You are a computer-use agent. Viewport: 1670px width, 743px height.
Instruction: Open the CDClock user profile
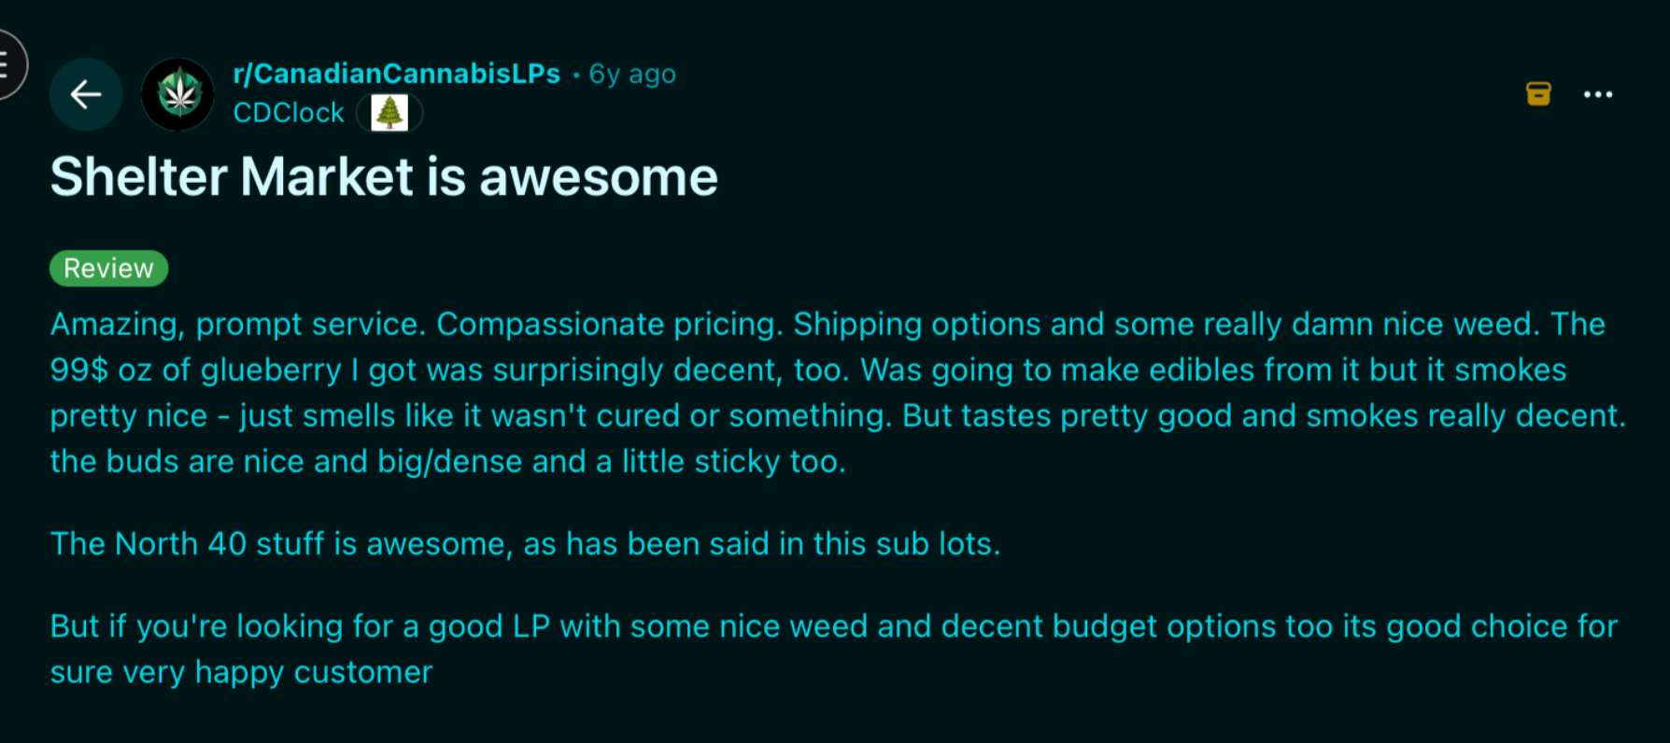coord(289,113)
